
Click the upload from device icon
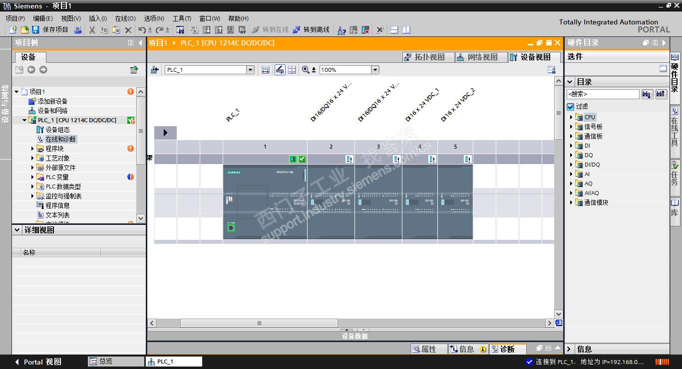218,30
